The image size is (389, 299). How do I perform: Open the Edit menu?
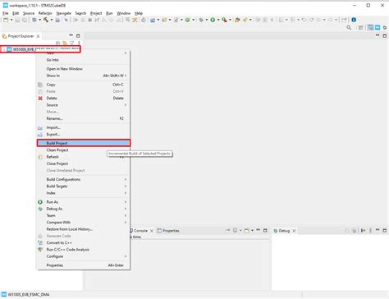(x=16, y=13)
